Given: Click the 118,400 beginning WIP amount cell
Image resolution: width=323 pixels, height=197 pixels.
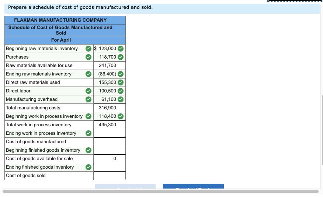Looking at the screenshot, I should coord(110,116).
